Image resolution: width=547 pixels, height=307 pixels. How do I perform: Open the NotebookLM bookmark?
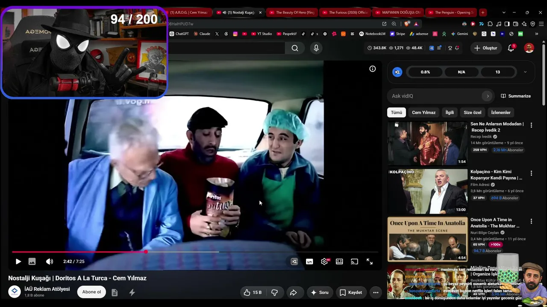pyautogui.click(x=372, y=34)
